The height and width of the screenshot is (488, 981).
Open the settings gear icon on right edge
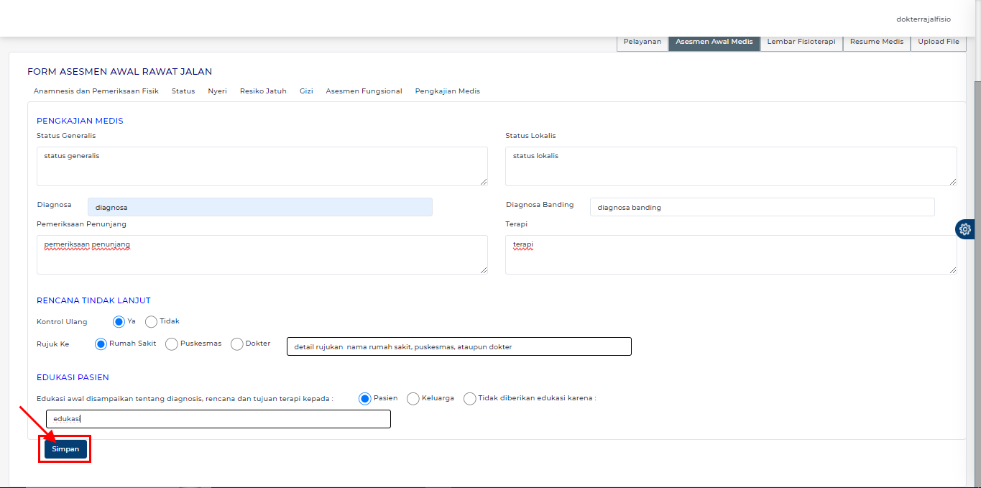(965, 229)
